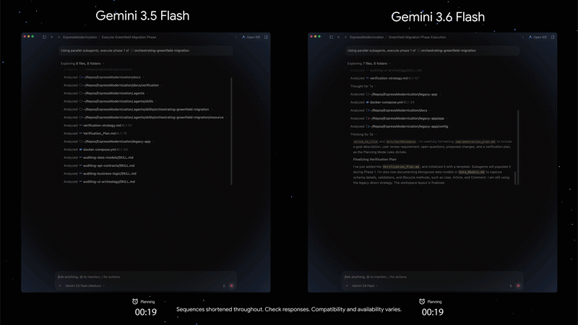The image size is (578, 325).
Task: Go forward in left Gemini 3.5 window
Action: tap(59, 37)
